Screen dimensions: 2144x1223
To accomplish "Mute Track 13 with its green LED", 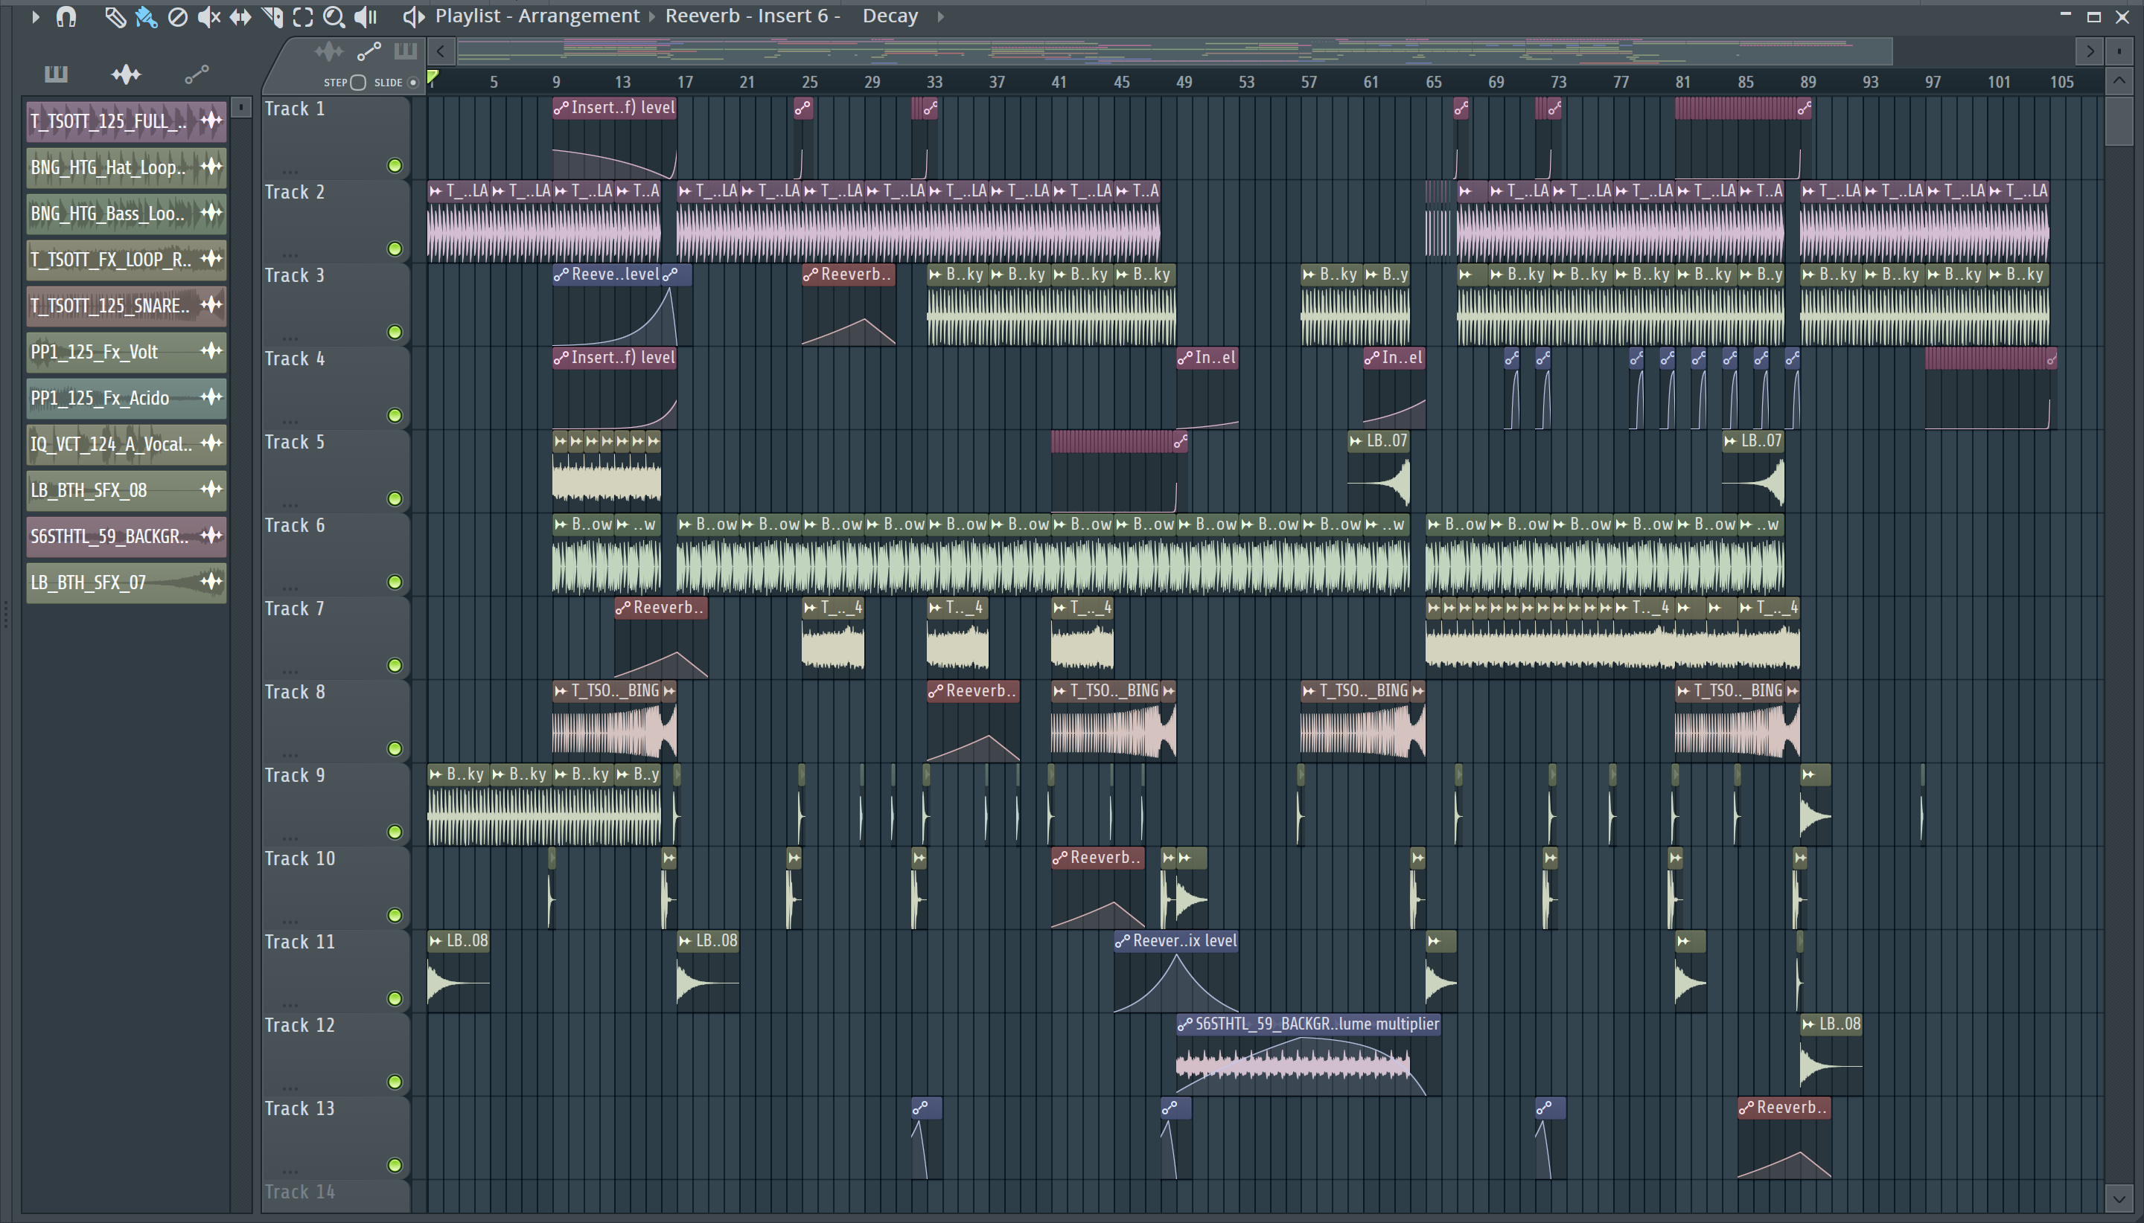I will click(394, 1165).
